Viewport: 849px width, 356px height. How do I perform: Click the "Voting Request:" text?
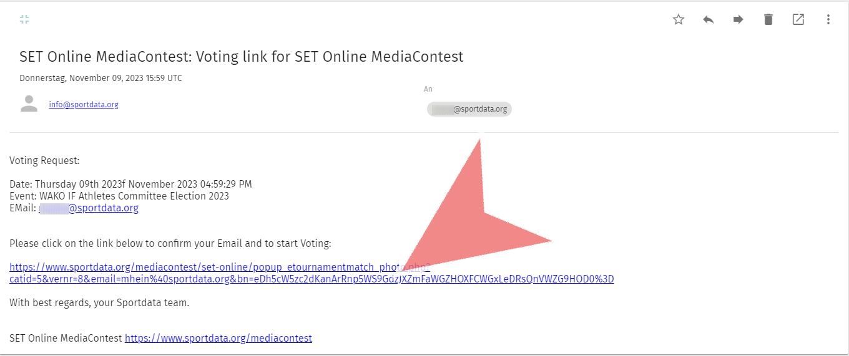44,161
